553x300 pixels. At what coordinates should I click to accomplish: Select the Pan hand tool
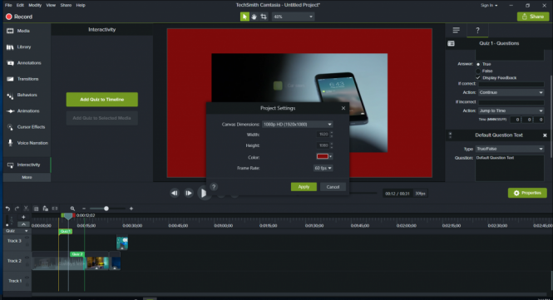(x=254, y=17)
